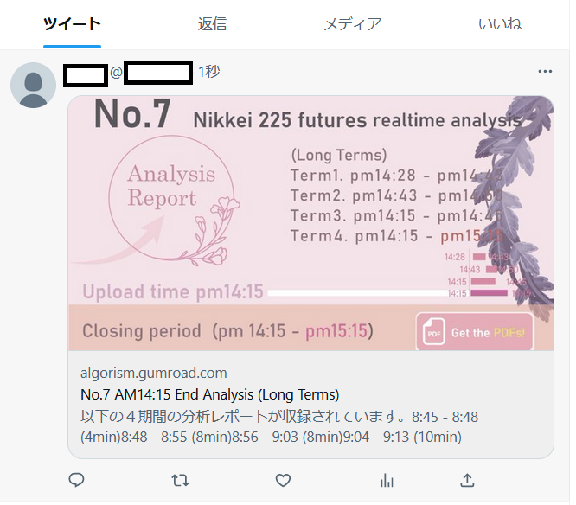
Task: Like the tweet with the heart icon
Action: coord(283,481)
